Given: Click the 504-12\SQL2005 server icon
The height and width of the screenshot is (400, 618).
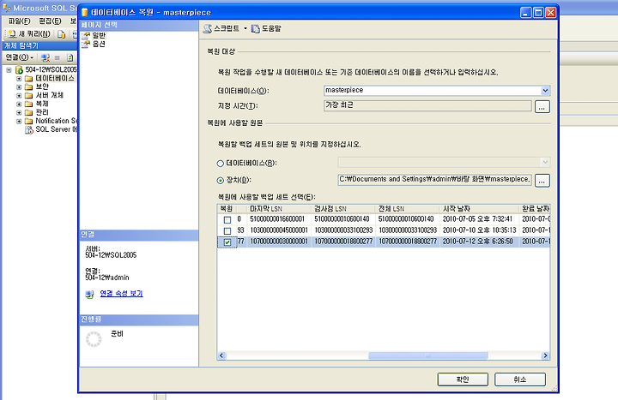Looking at the screenshot, I should click(x=19, y=70).
